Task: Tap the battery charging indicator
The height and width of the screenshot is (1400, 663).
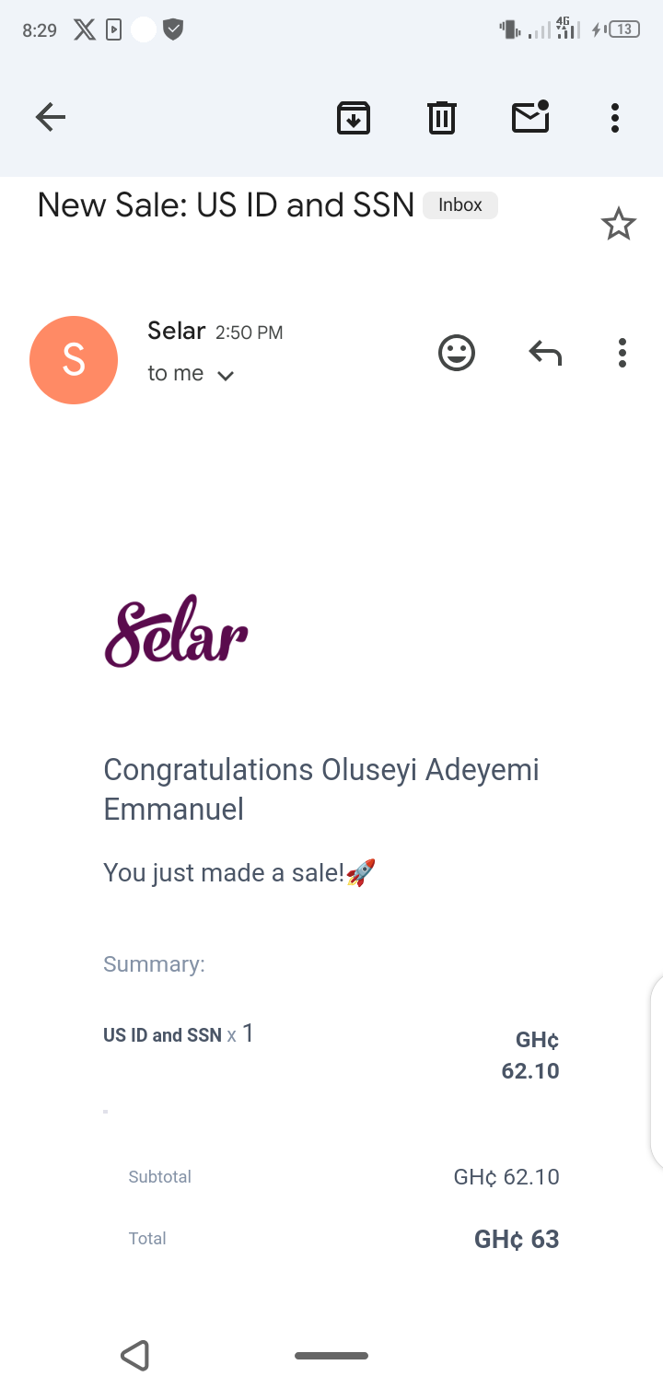Action: pyautogui.click(x=616, y=29)
